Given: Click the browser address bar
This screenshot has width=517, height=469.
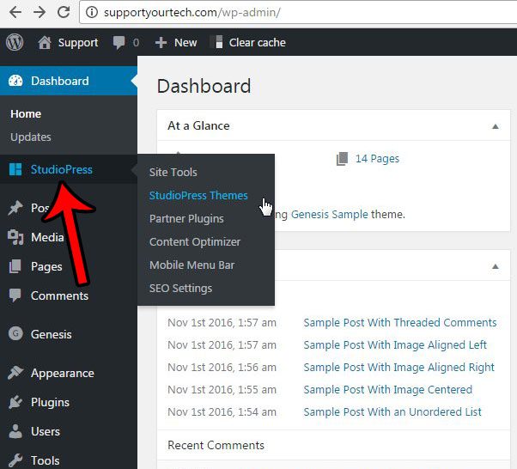Looking at the screenshot, I should point(301,13).
